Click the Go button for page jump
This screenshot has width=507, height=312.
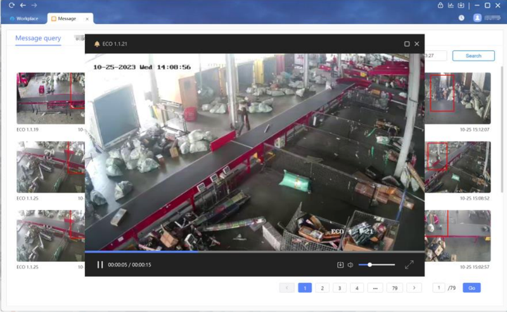click(x=472, y=288)
